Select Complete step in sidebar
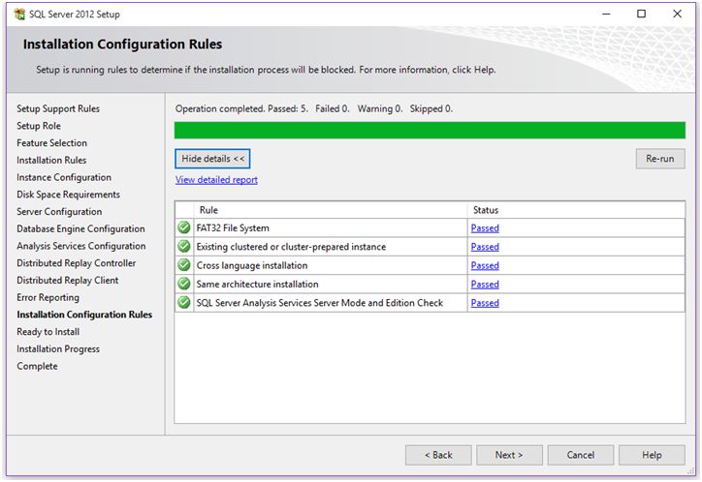This screenshot has height=482, width=702. point(37,366)
